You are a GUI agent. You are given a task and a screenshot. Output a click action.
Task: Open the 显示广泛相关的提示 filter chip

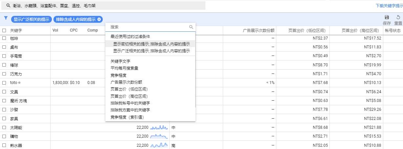pos(32,19)
